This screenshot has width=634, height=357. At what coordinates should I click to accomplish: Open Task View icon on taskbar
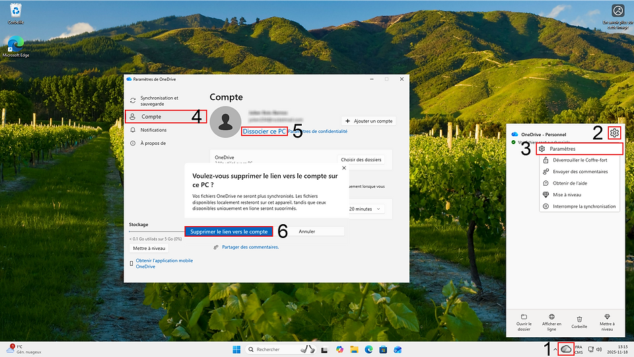click(x=324, y=350)
